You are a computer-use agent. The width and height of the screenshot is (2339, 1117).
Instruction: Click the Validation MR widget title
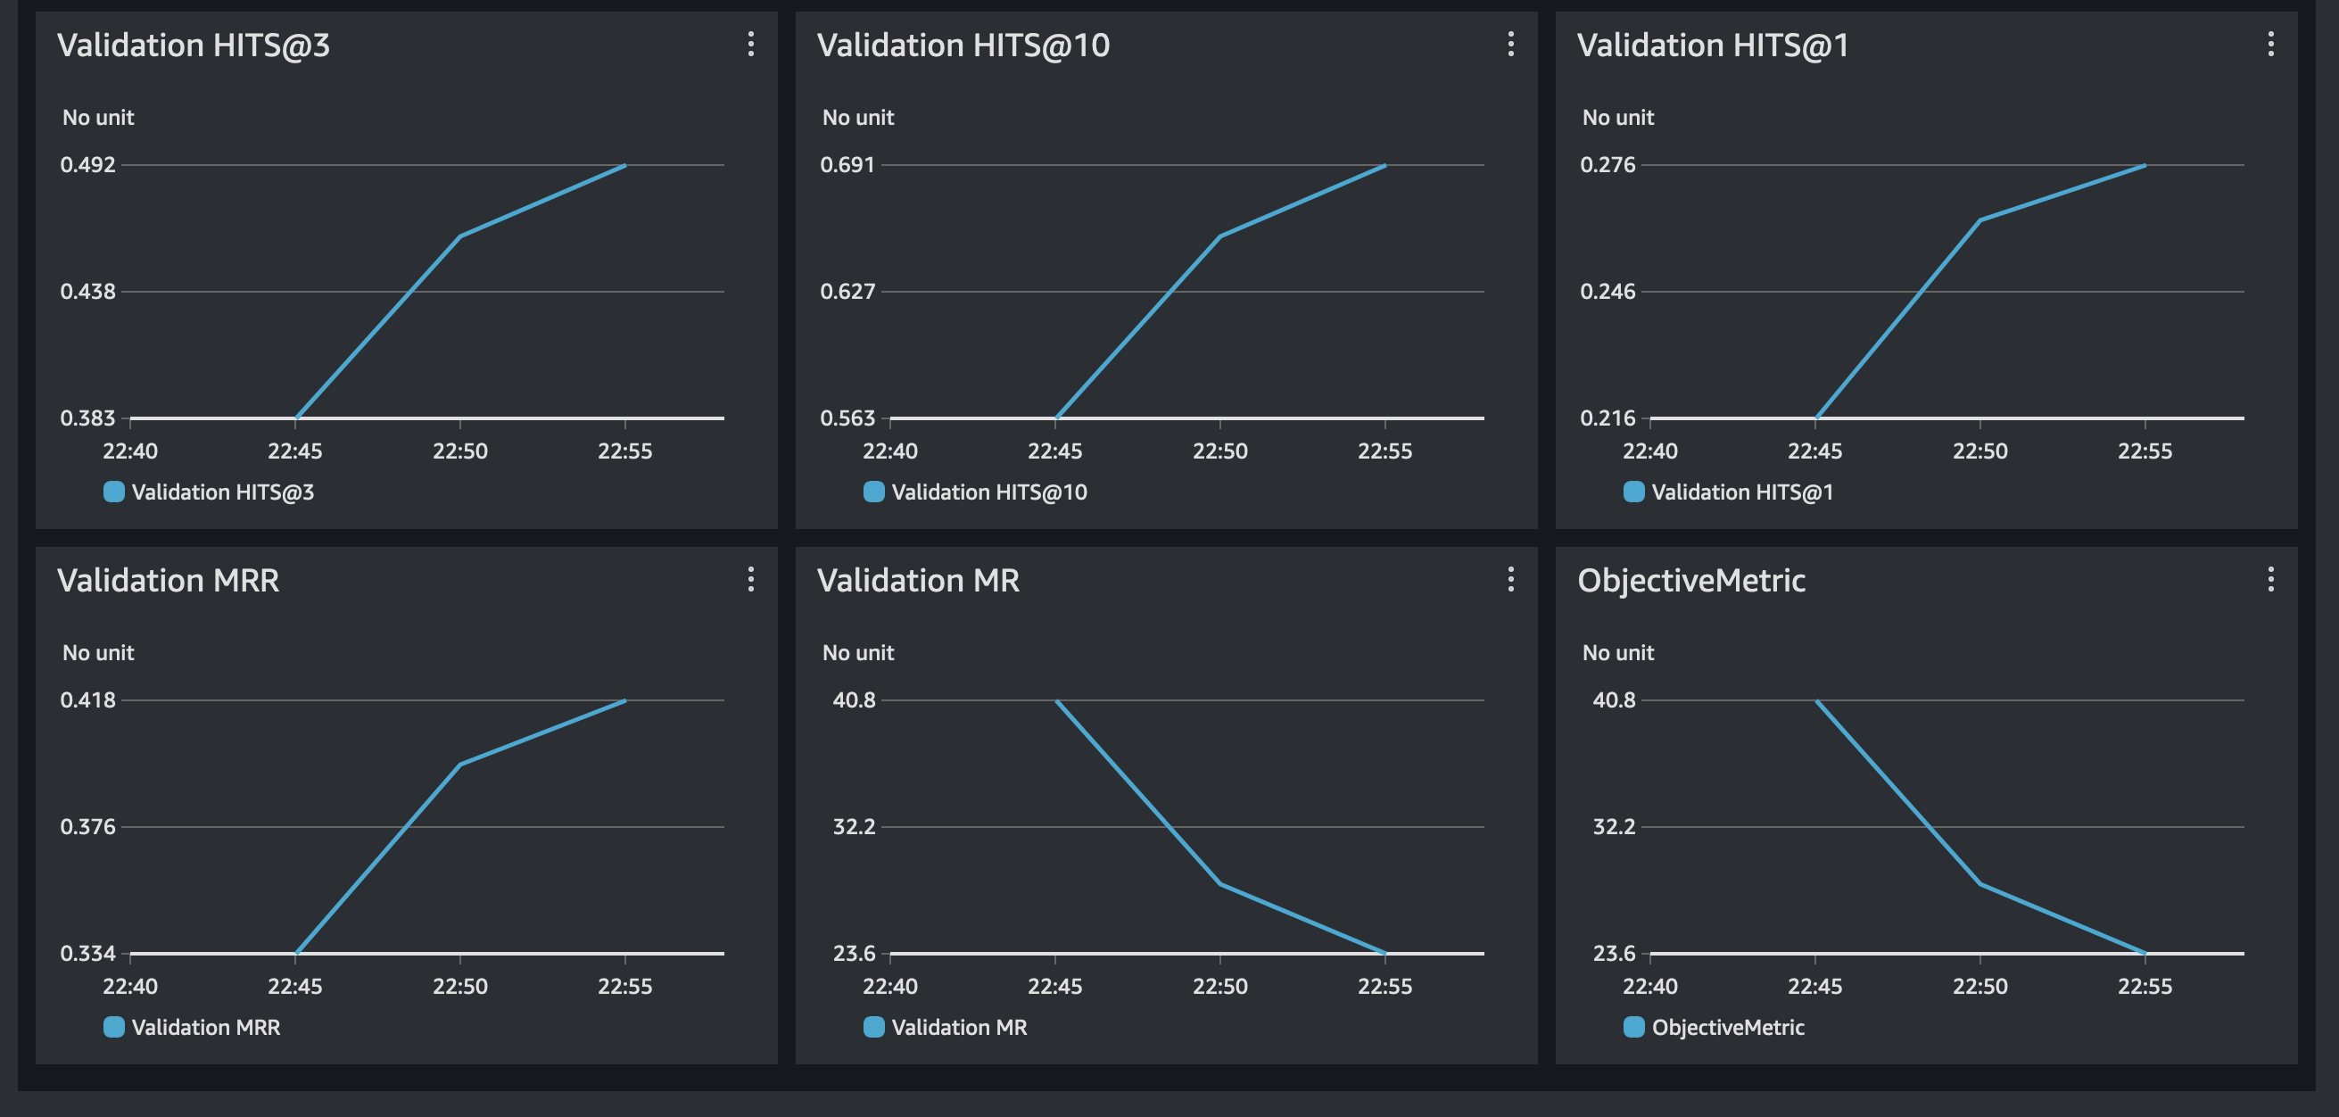coord(918,580)
